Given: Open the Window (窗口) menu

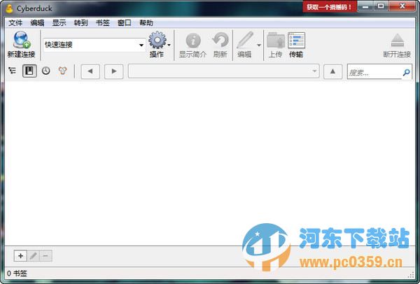Looking at the screenshot, I should click(x=125, y=23).
